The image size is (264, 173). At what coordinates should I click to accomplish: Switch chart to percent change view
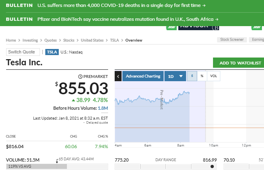(202, 76)
